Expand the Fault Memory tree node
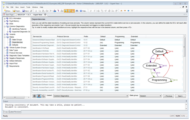This screenshot has width=190, height=120. pyautogui.click(x=5, y=21)
